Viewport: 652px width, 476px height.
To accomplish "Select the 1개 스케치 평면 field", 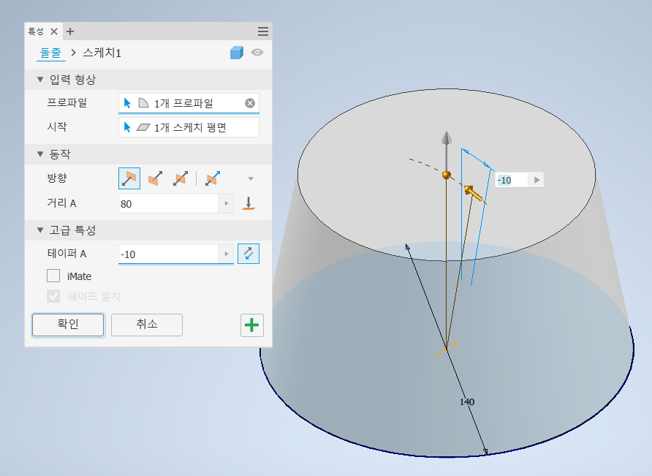I will click(189, 127).
